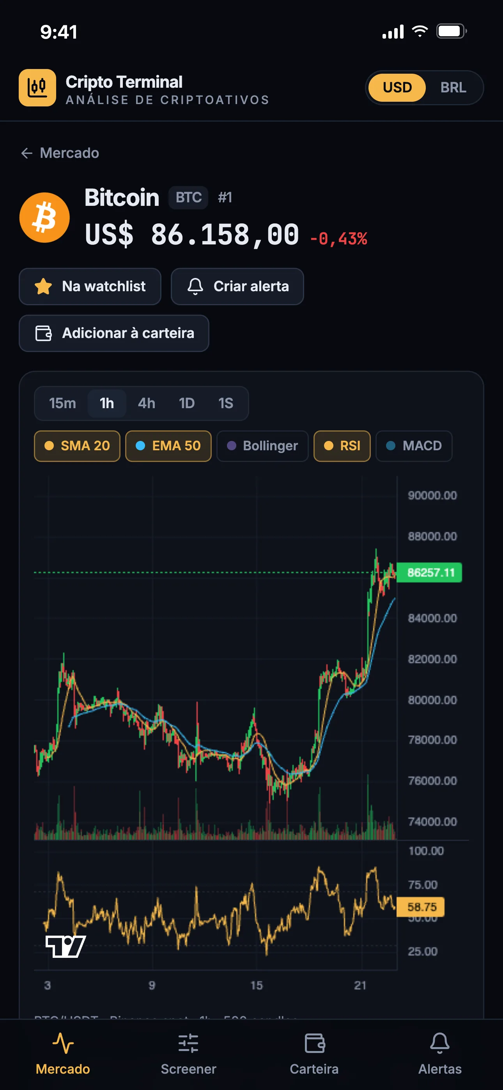Go back using the Mercado arrow
The width and height of the screenshot is (503, 1090).
point(27,153)
